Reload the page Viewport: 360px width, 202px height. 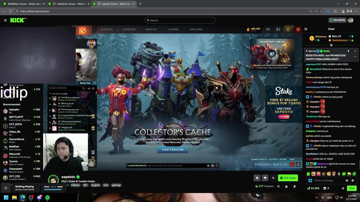point(10,11)
